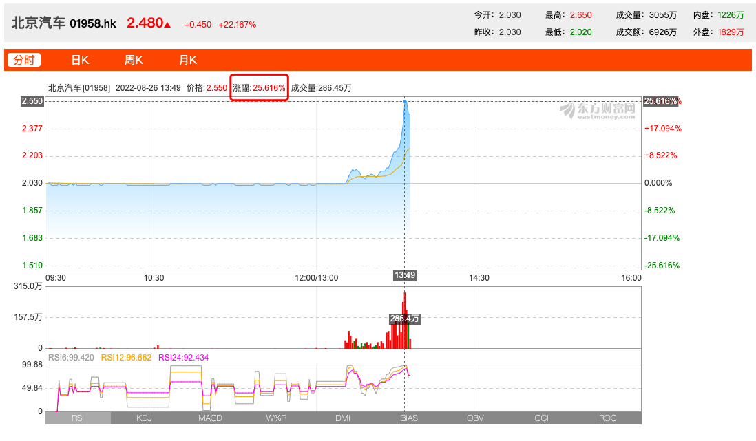Click the 2022-08-26 13:49 timestamp readout
The height and width of the screenshot is (441, 756).
(148, 87)
